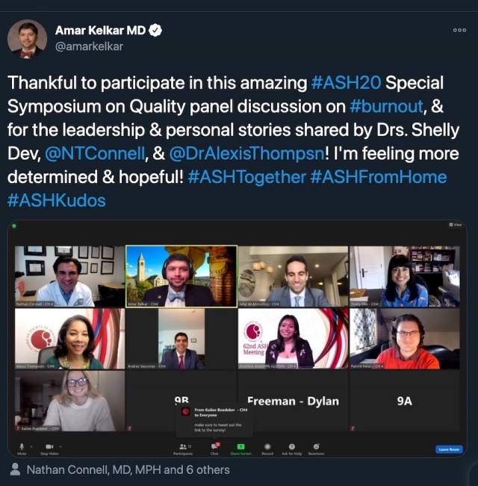Screen dimensions: 478x486
Task: Open the @DrAlexisThompsn mention link
Action: click(247, 153)
